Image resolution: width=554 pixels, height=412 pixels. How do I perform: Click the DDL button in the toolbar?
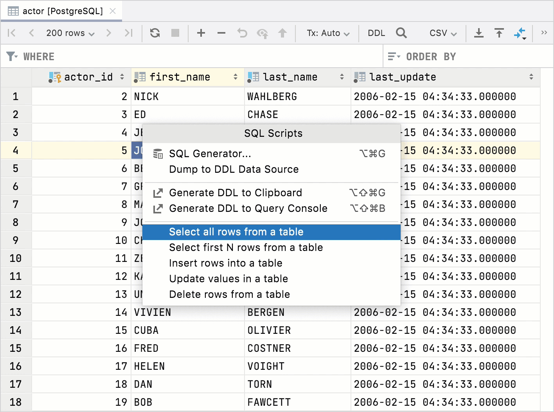coord(376,33)
